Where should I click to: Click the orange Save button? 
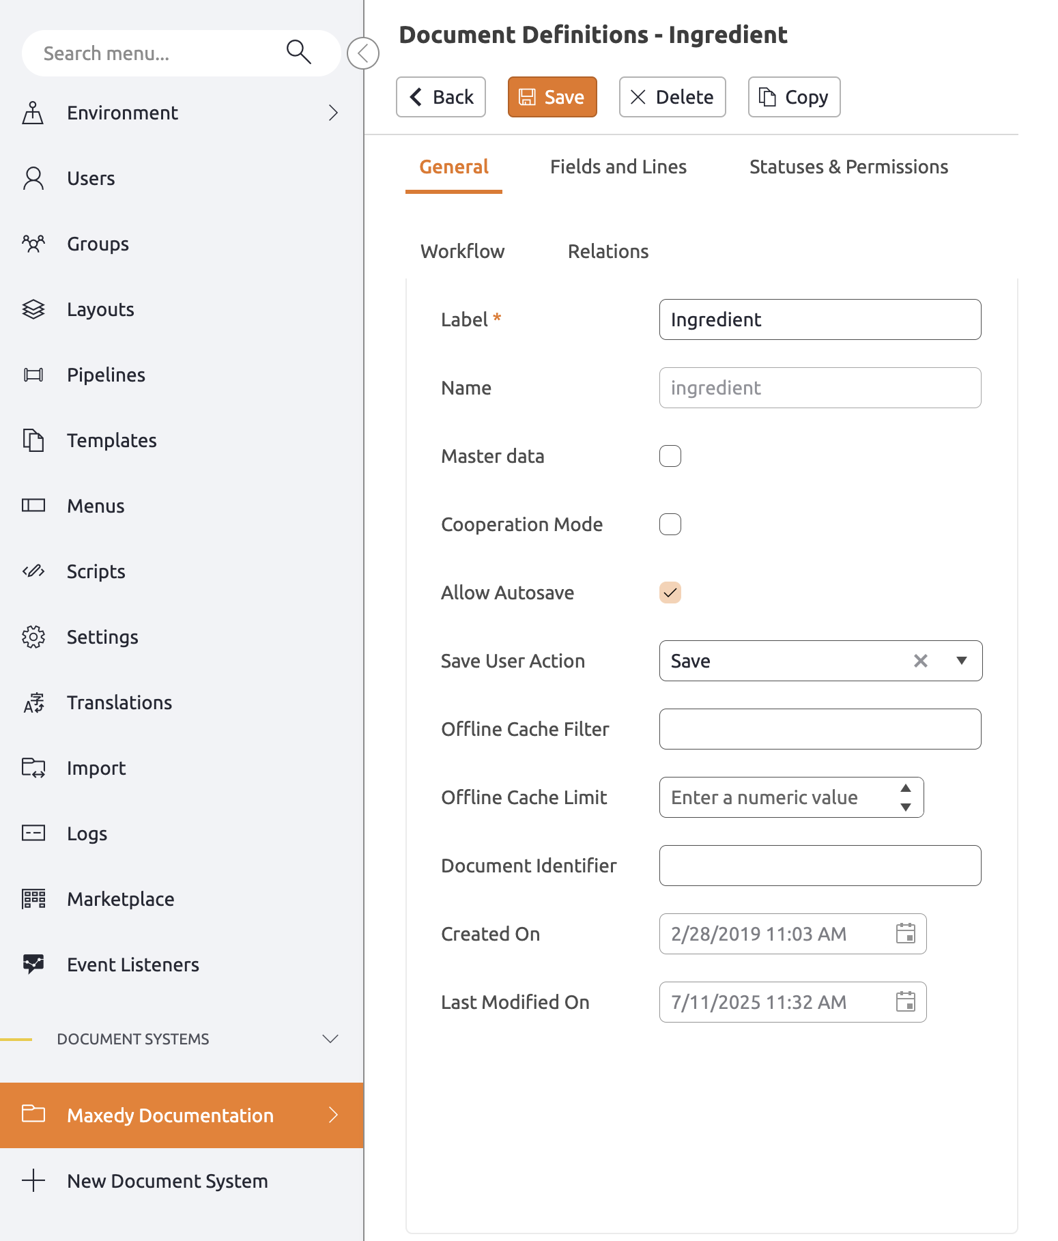pos(552,97)
